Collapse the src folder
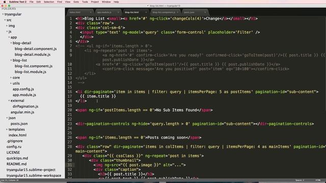Screen dimensions: 326x183 pyautogui.click(x=5, y=20)
